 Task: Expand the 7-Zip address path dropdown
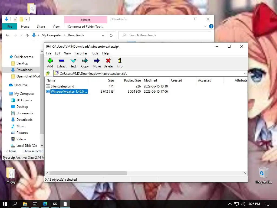pyautogui.click(x=245, y=74)
